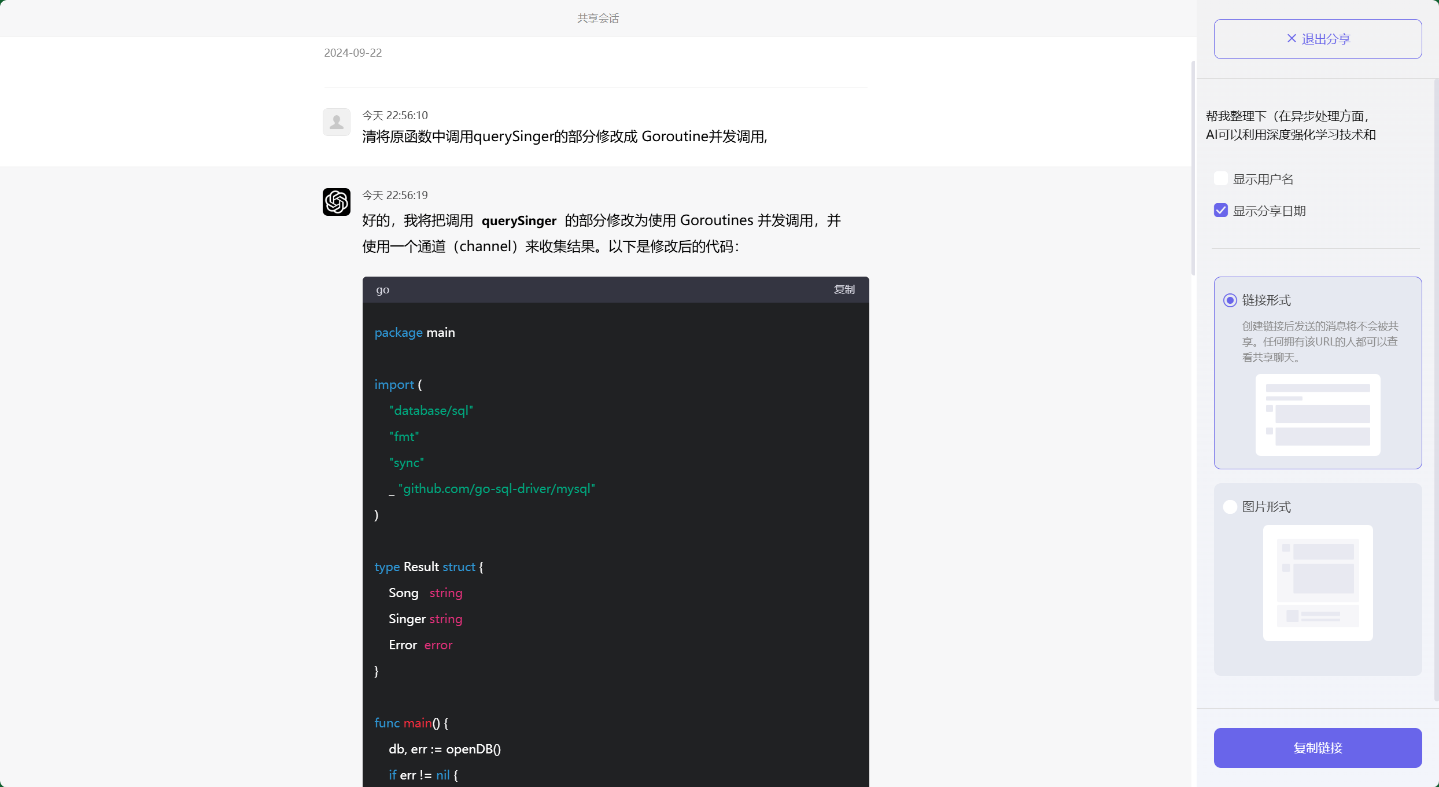1439x787 pixels.
Task: Click the 退出分享 button
Action: point(1318,39)
